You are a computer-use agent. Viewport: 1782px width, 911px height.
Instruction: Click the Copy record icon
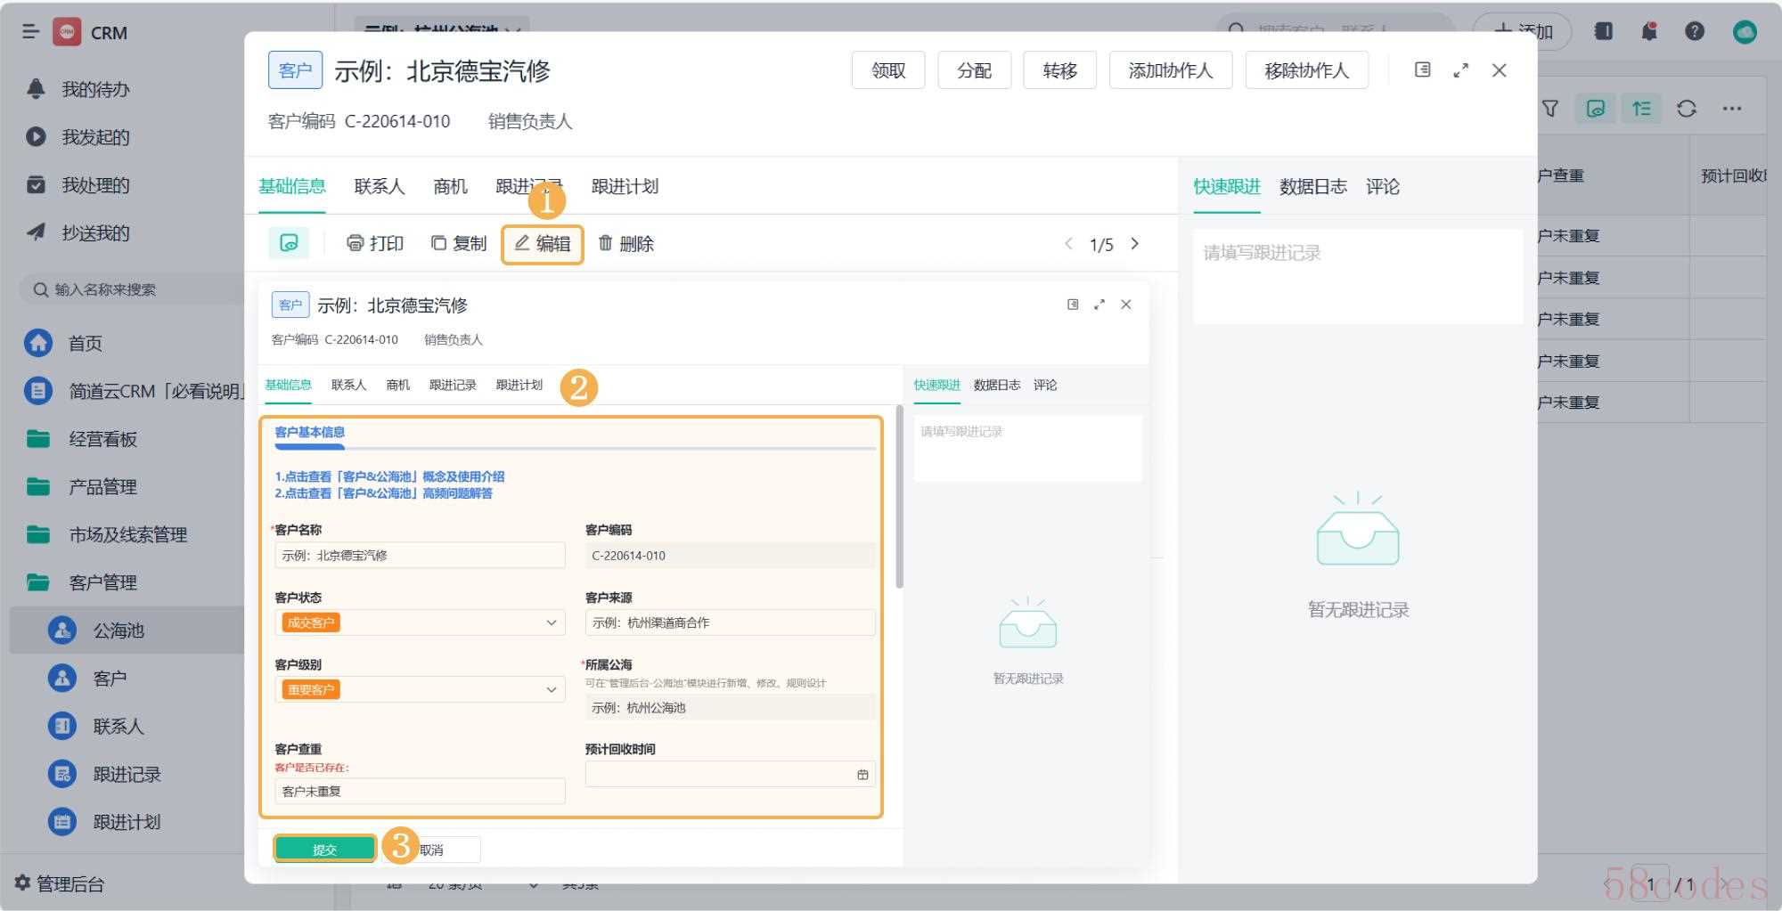[x=438, y=243]
